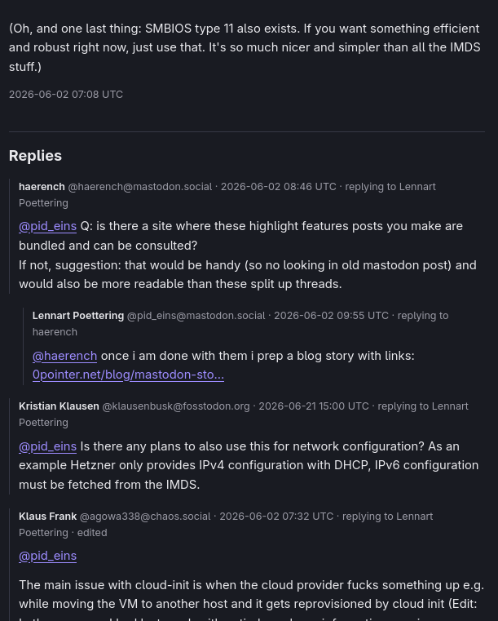Open the @pid_eins mention in haerench's reply

(x=47, y=226)
